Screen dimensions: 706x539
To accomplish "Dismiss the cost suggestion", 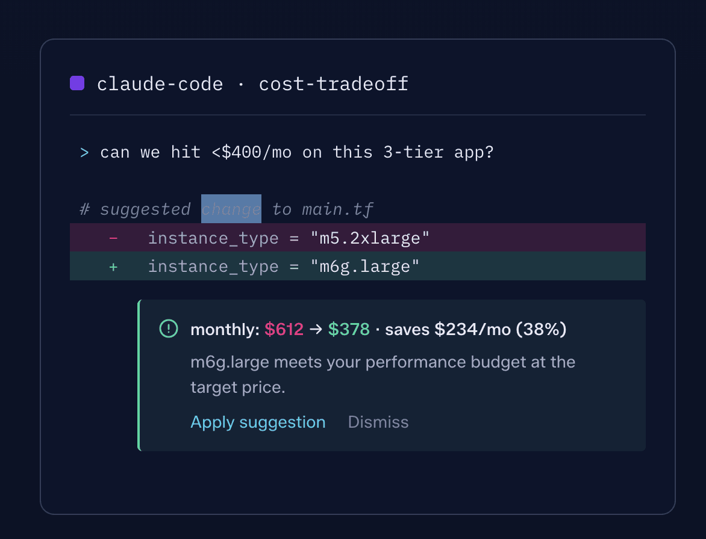I will (378, 422).
